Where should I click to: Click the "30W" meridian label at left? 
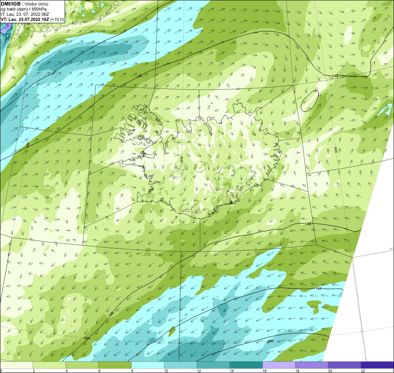click(x=28, y=145)
